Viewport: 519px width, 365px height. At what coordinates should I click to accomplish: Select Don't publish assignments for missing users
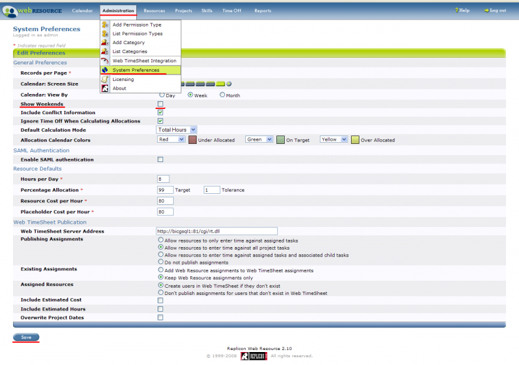(x=160, y=292)
